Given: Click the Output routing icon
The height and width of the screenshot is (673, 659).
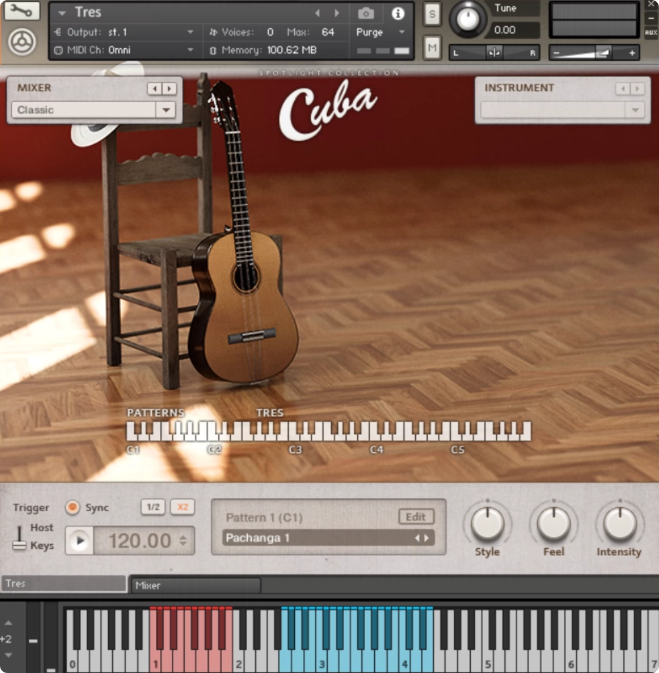Looking at the screenshot, I should pyautogui.click(x=58, y=32).
